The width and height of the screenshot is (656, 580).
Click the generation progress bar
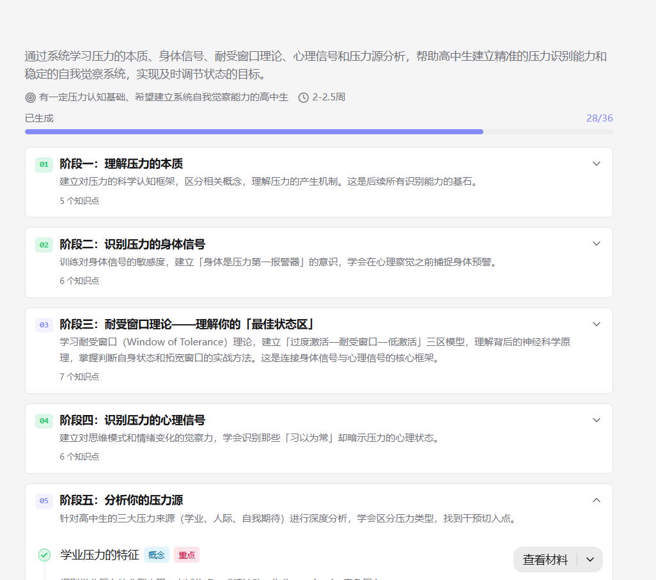(x=319, y=132)
